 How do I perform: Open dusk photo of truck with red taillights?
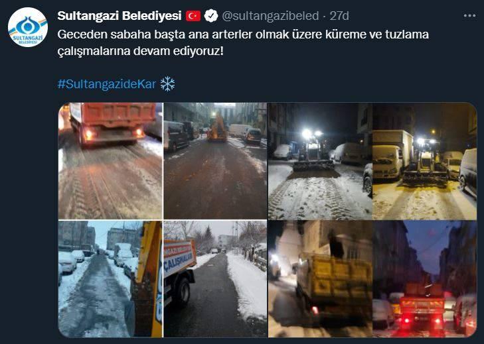[425, 279]
